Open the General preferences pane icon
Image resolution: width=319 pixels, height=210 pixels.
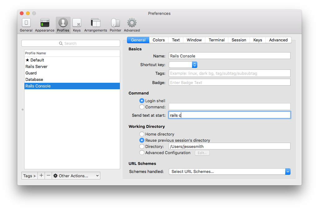click(26, 25)
